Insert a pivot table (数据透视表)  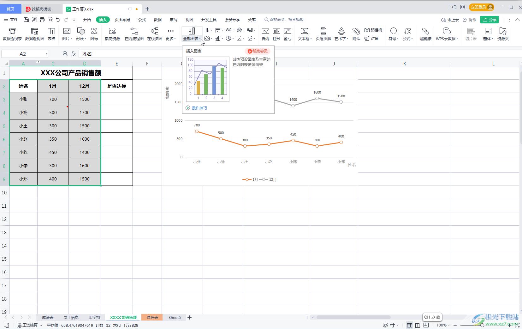(x=12, y=34)
